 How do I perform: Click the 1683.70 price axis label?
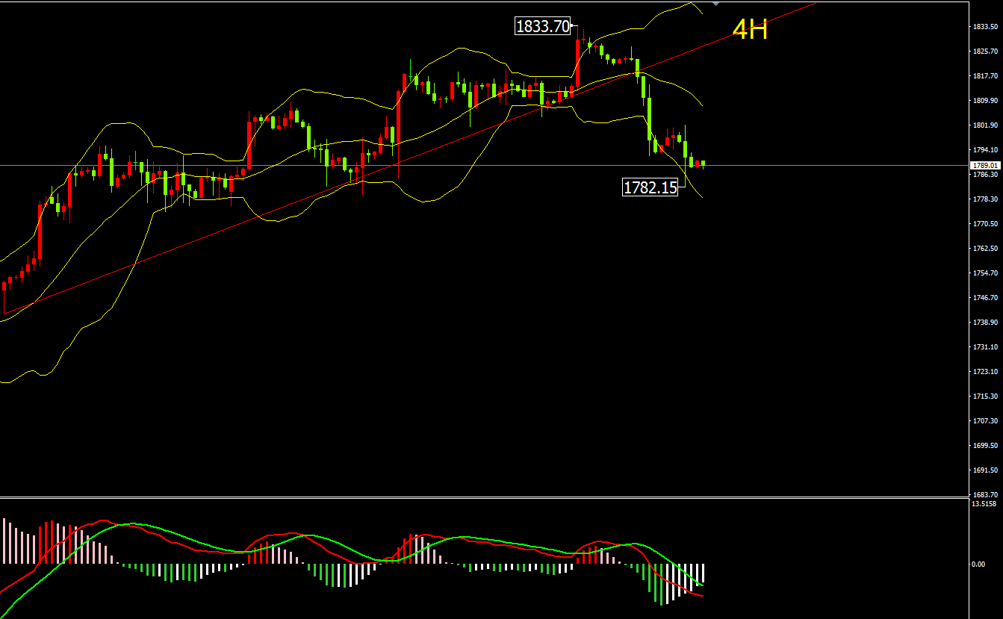point(985,494)
